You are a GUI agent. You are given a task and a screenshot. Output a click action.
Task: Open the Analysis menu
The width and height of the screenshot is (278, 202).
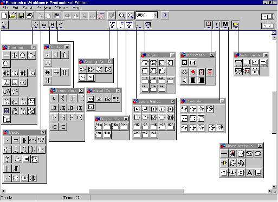pyautogui.click(x=44, y=8)
